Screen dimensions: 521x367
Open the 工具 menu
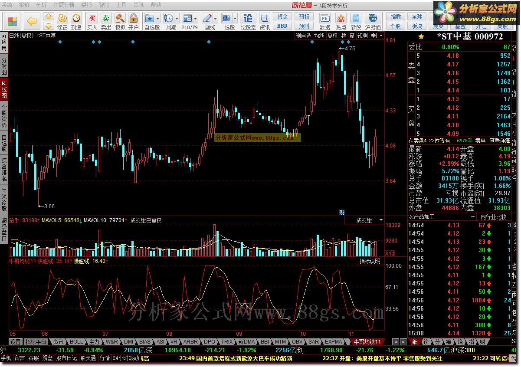[121, 5]
